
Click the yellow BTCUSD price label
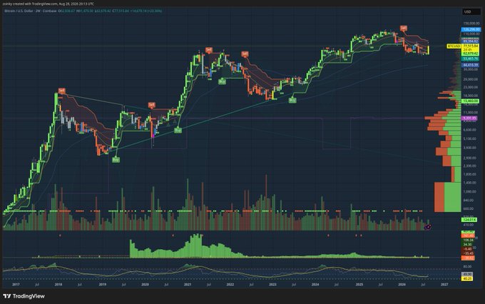[454, 46]
